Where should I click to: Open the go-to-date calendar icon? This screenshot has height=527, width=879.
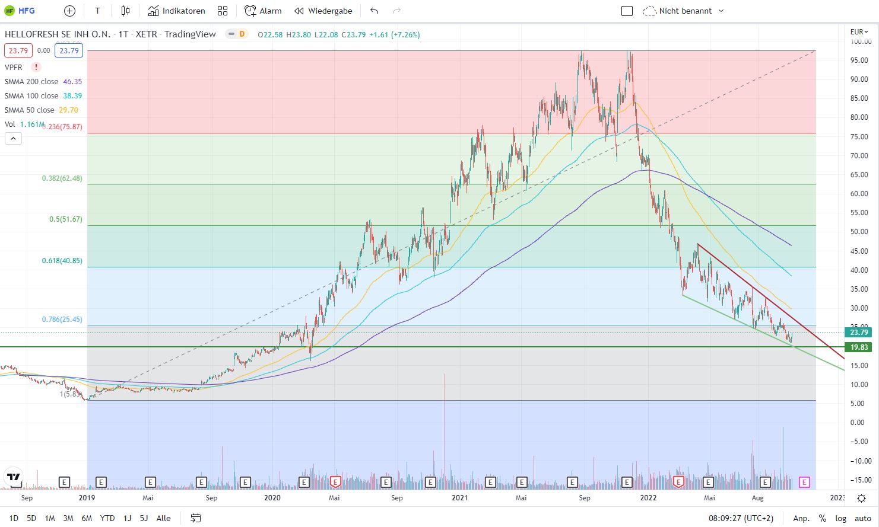[195, 518]
